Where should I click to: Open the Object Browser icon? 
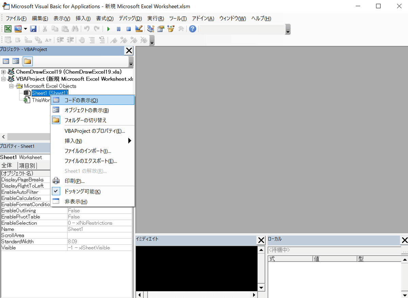tap(171, 29)
